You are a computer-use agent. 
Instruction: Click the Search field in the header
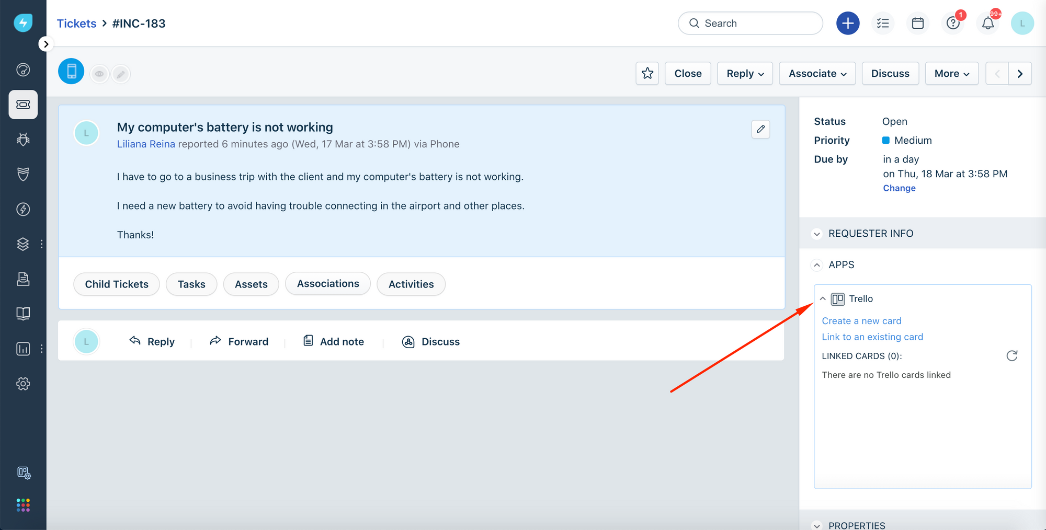coord(750,23)
